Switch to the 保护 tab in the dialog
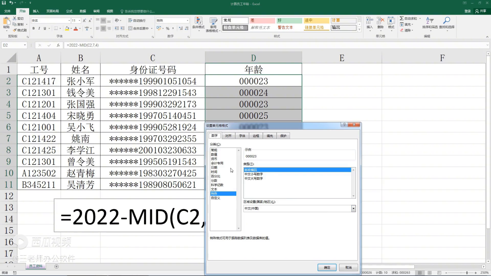 coord(283,136)
